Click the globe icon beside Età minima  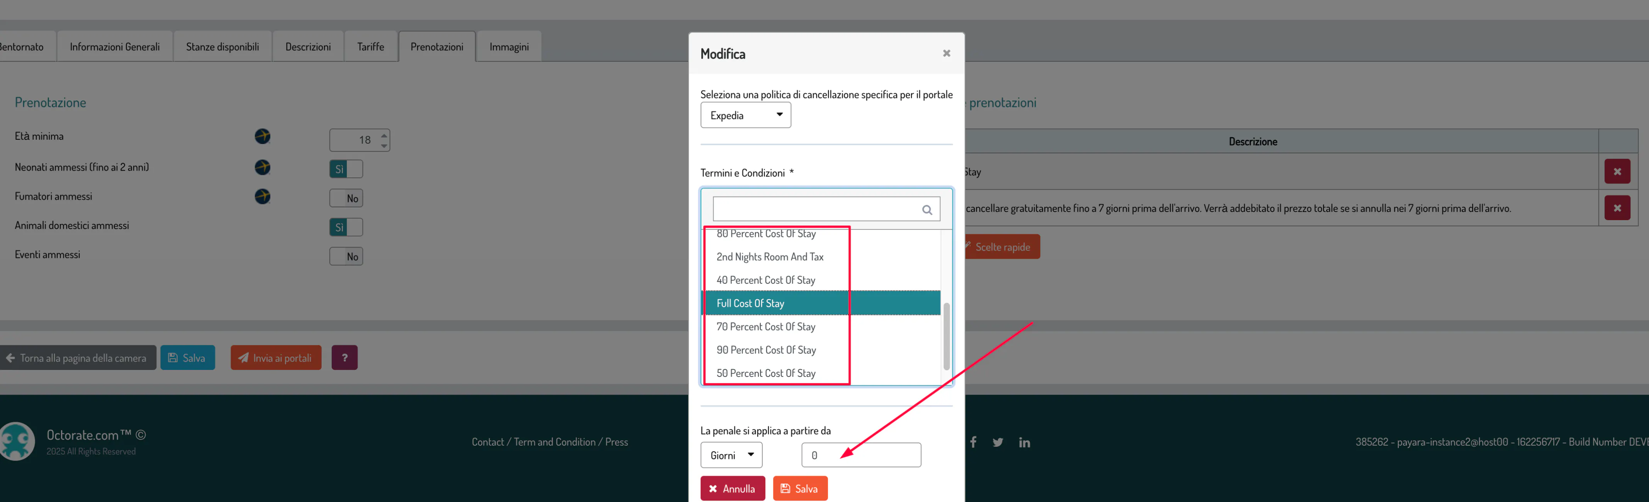point(263,136)
